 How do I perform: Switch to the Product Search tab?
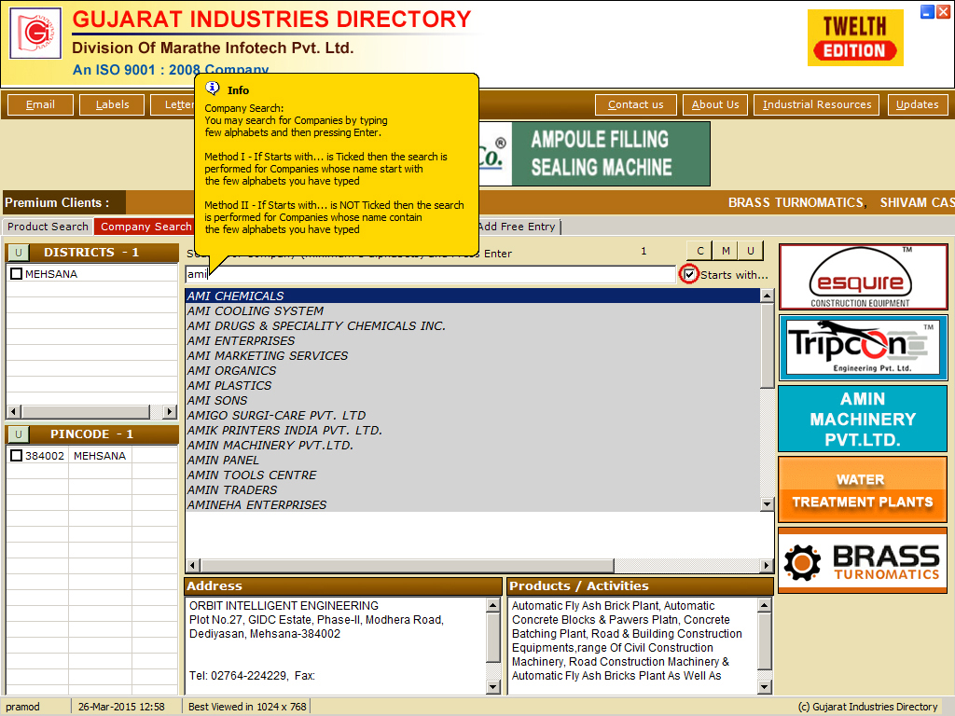pos(48,227)
